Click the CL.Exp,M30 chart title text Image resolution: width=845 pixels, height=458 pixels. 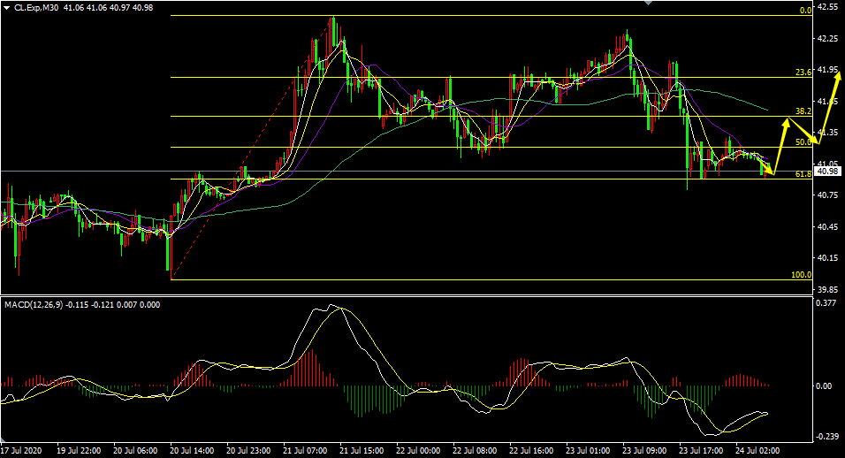[x=36, y=8]
